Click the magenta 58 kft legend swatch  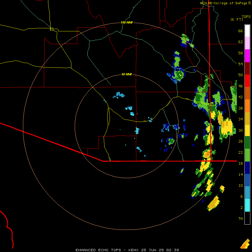(247, 56)
